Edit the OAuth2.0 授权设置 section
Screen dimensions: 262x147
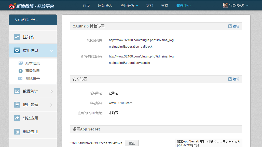click(x=234, y=26)
